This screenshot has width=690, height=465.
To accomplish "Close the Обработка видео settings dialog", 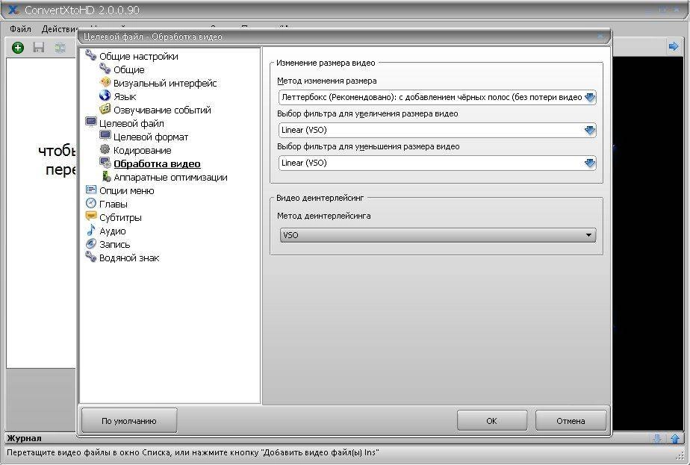I will point(600,36).
